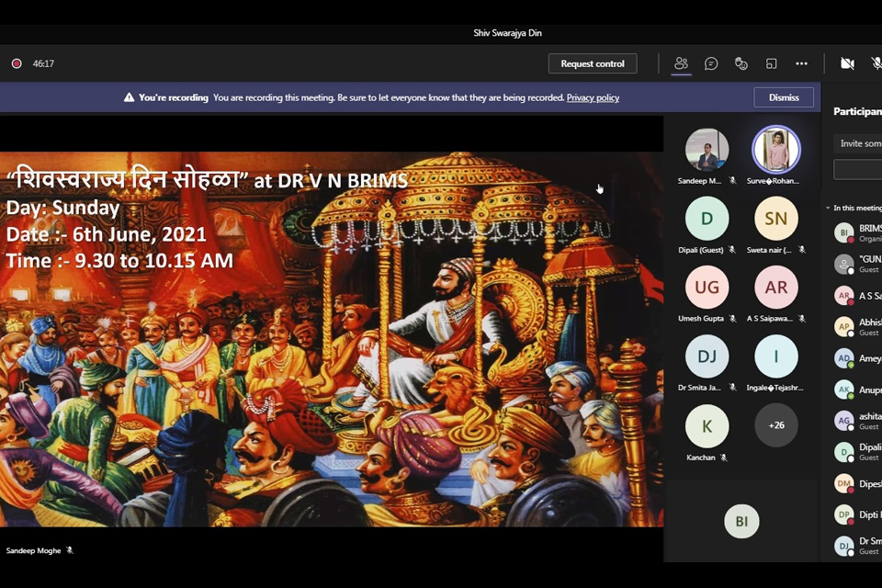The width and height of the screenshot is (882, 588).
Task: Collapse the In this meeting section
Action: pos(828,208)
